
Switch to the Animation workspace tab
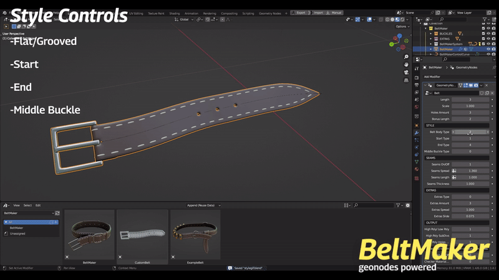pyautogui.click(x=191, y=13)
